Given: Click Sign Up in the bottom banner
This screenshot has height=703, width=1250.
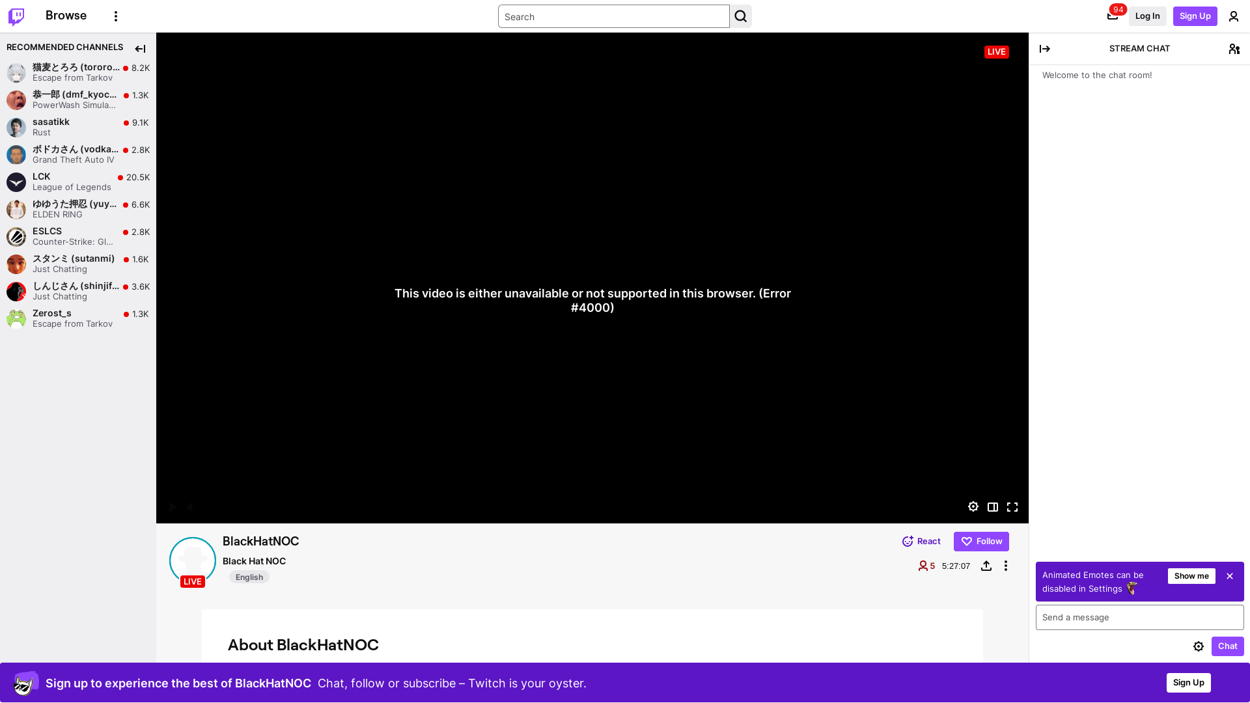Looking at the screenshot, I should point(1188,683).
